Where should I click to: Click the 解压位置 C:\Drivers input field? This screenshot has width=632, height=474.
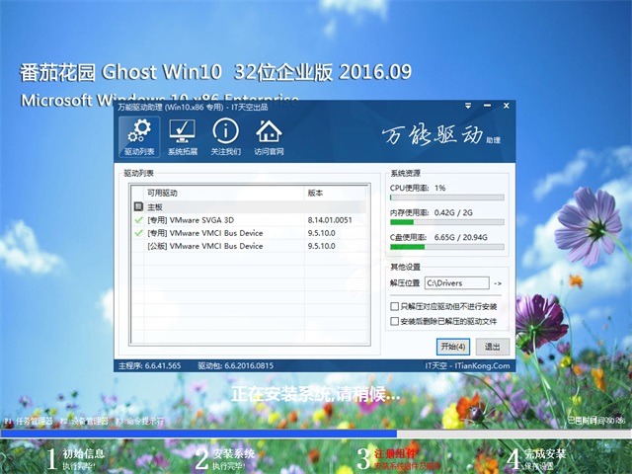[x=457, y=283]
